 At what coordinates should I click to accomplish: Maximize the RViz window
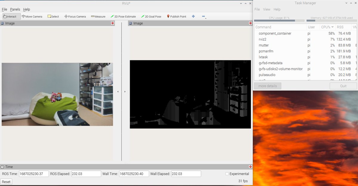[x=245, y=3]
